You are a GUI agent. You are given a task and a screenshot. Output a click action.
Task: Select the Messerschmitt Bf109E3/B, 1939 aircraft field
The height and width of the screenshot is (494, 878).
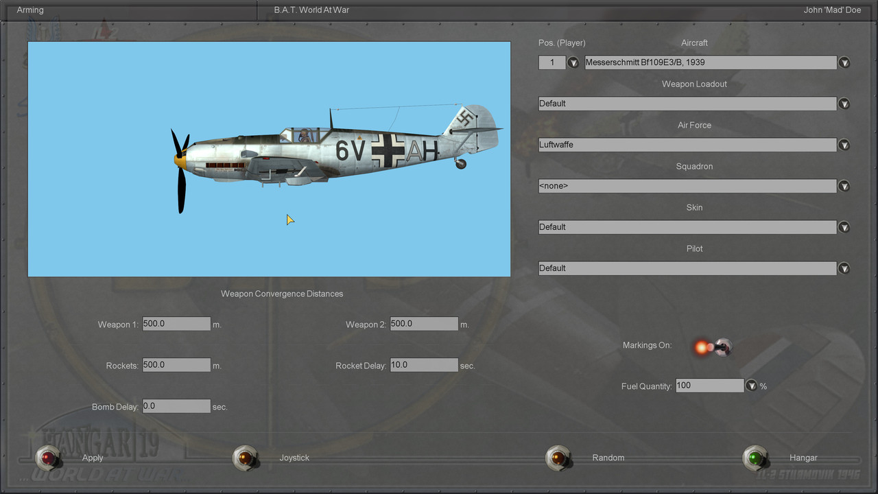711,62
